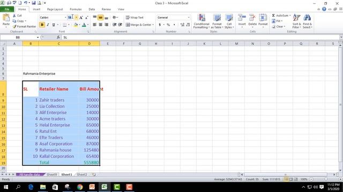343x192 pixels.
Task: Open Microsoft Edge from taskbar
Action: pos(31,187)
